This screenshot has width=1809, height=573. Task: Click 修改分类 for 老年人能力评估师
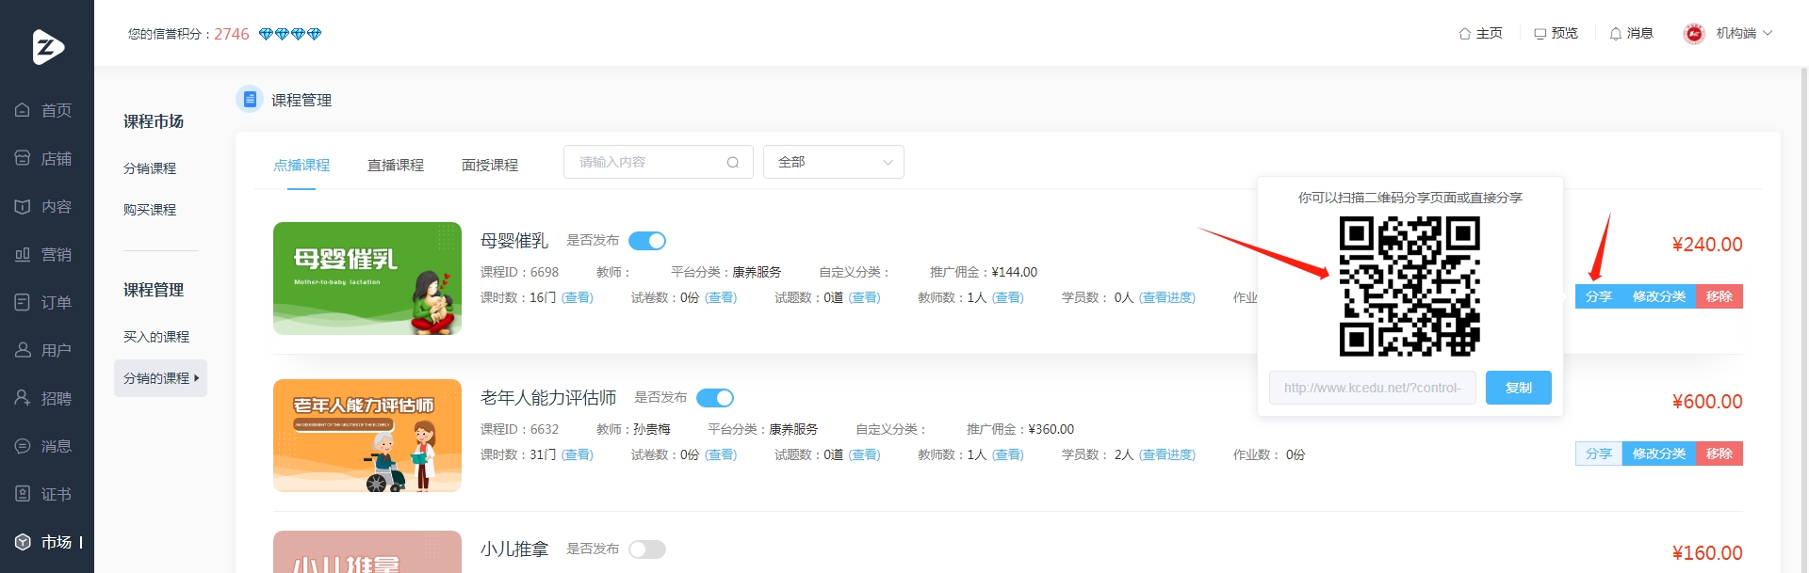1659,454
